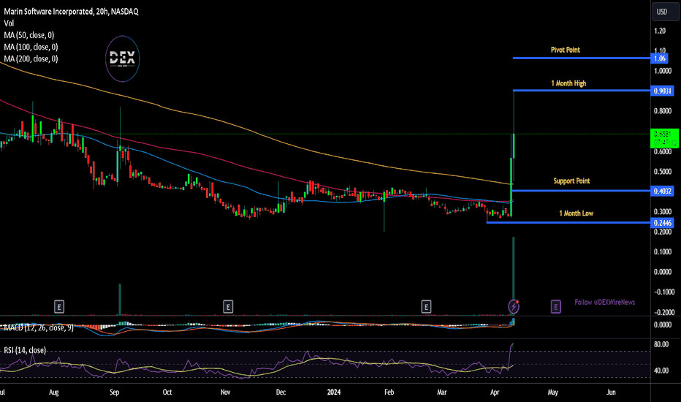Click the DEX circular logo
The height and width of the screenshot is (402, 681).
pyautogui.click(x=123, y=58)
